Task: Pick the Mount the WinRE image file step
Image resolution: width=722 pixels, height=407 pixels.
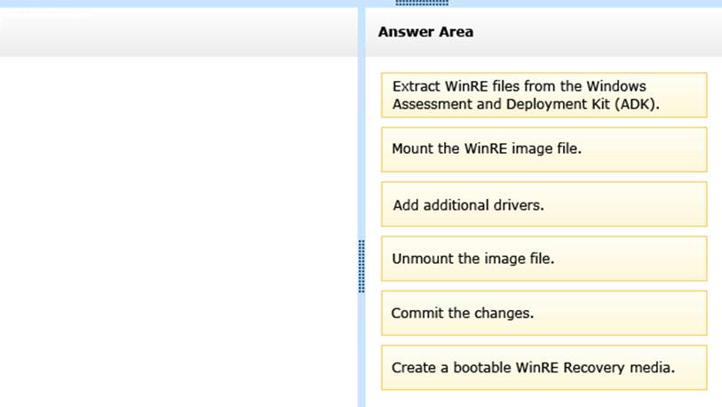Action: (543, 149)
